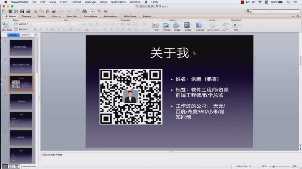This screenshot has width=302, height=169.
Task: Click the Shape insert icon
Action: [176, 25]
